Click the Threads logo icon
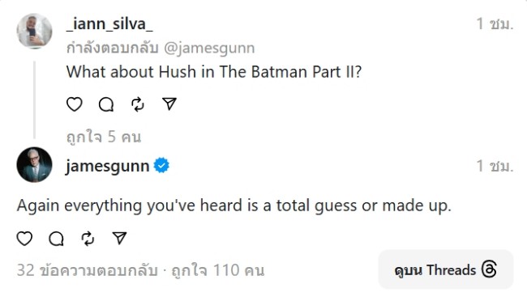 coord(489,269)
